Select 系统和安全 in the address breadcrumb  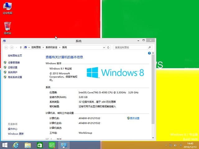point(52,47)
